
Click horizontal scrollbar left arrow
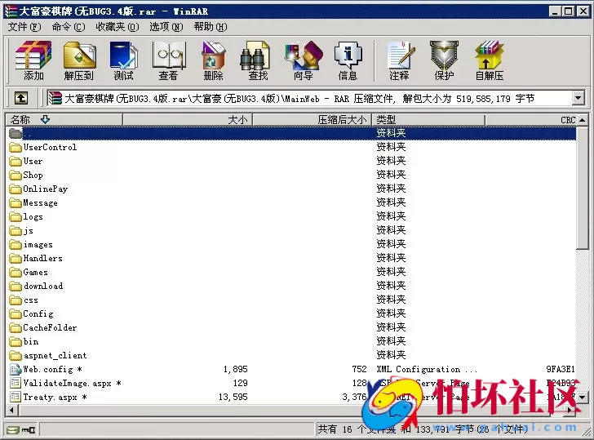tap(11, 410)
